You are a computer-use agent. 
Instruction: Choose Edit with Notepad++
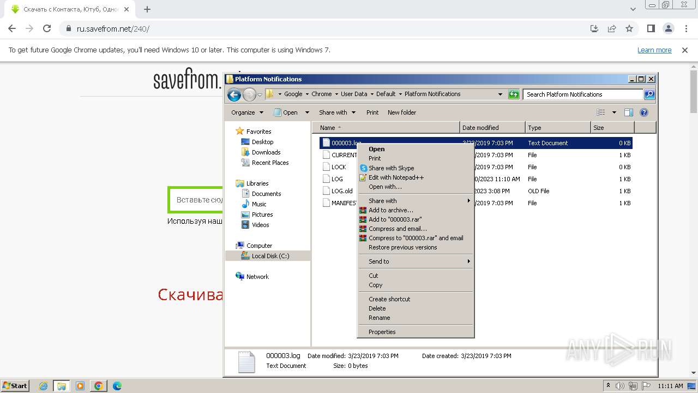click(416, 177)
